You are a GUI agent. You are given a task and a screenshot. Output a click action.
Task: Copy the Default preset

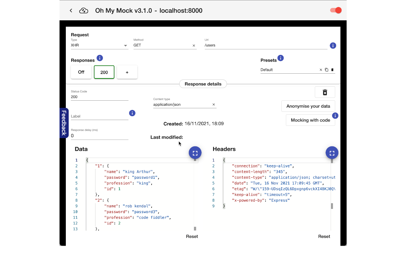pyautogui.click(x=327, y=70)
